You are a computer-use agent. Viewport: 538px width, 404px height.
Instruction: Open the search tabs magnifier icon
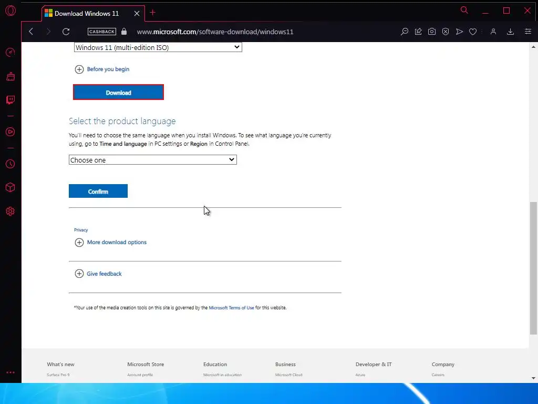pyautogui.click(x=464, y=11)
